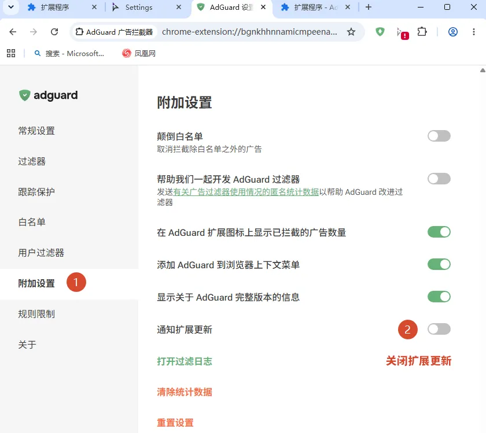The height and width of the screenshot is (433, 486).
Task: Open 白名单 in sidebar
Action: point(32,222)
